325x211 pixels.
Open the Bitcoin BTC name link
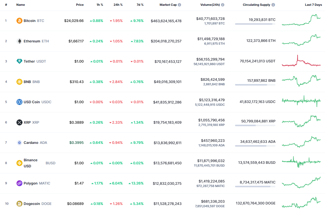(30, 21)
